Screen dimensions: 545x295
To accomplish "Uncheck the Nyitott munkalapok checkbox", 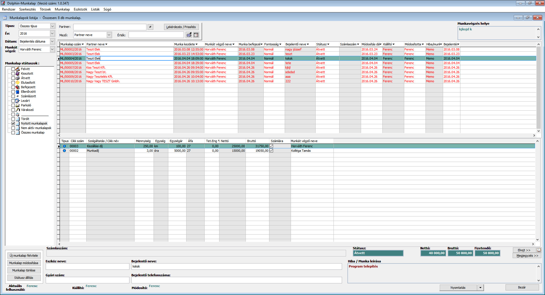I will [x=13, y=123].
